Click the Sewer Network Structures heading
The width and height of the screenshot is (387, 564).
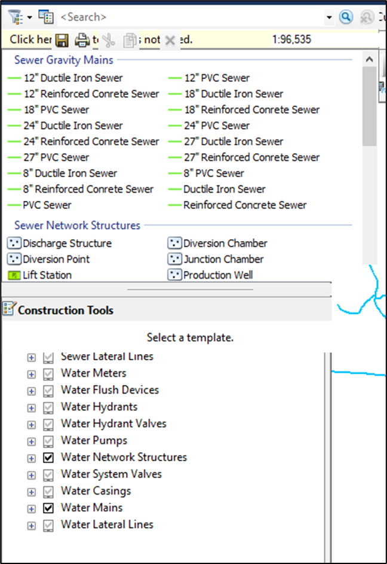[77, 225]
